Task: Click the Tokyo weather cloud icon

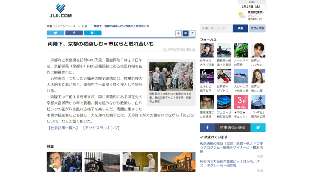Action: (242, 15)
